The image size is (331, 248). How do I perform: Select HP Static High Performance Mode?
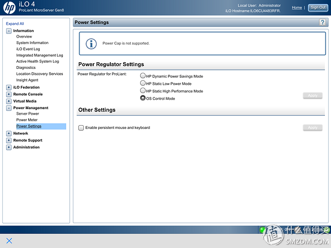tap(143, 90)
